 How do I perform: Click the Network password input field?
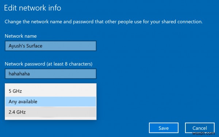(51, 74)
